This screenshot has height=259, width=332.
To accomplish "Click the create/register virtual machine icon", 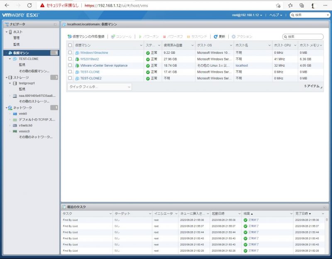I will [69, 36].
